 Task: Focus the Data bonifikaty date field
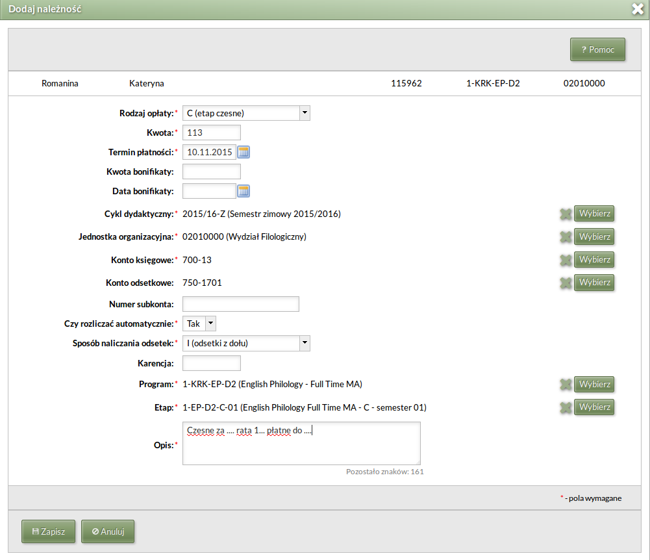209,191
